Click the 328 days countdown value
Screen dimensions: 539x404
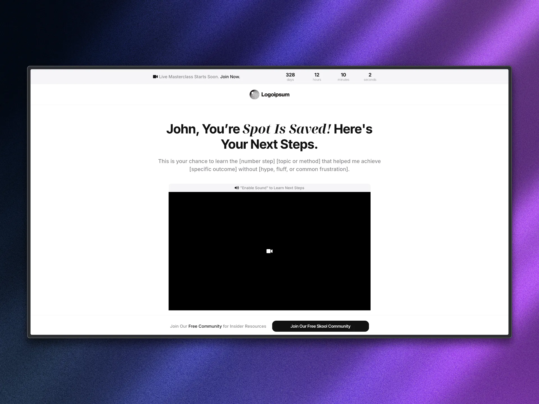pos(290,75)
